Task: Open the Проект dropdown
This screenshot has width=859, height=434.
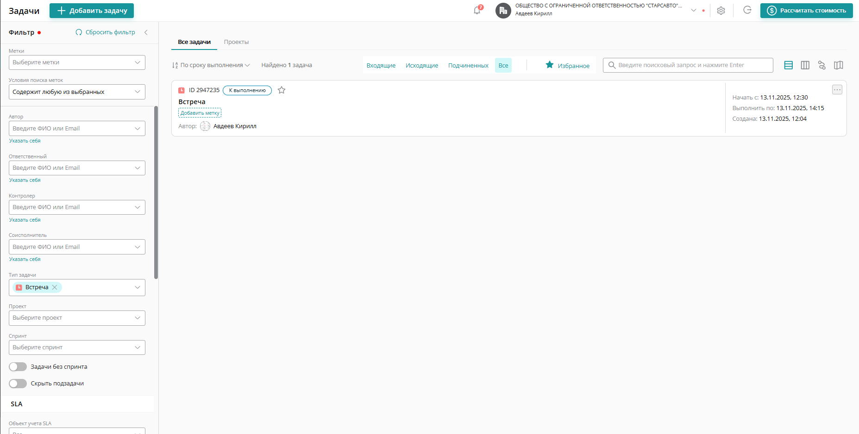Action: click(77, 318)
